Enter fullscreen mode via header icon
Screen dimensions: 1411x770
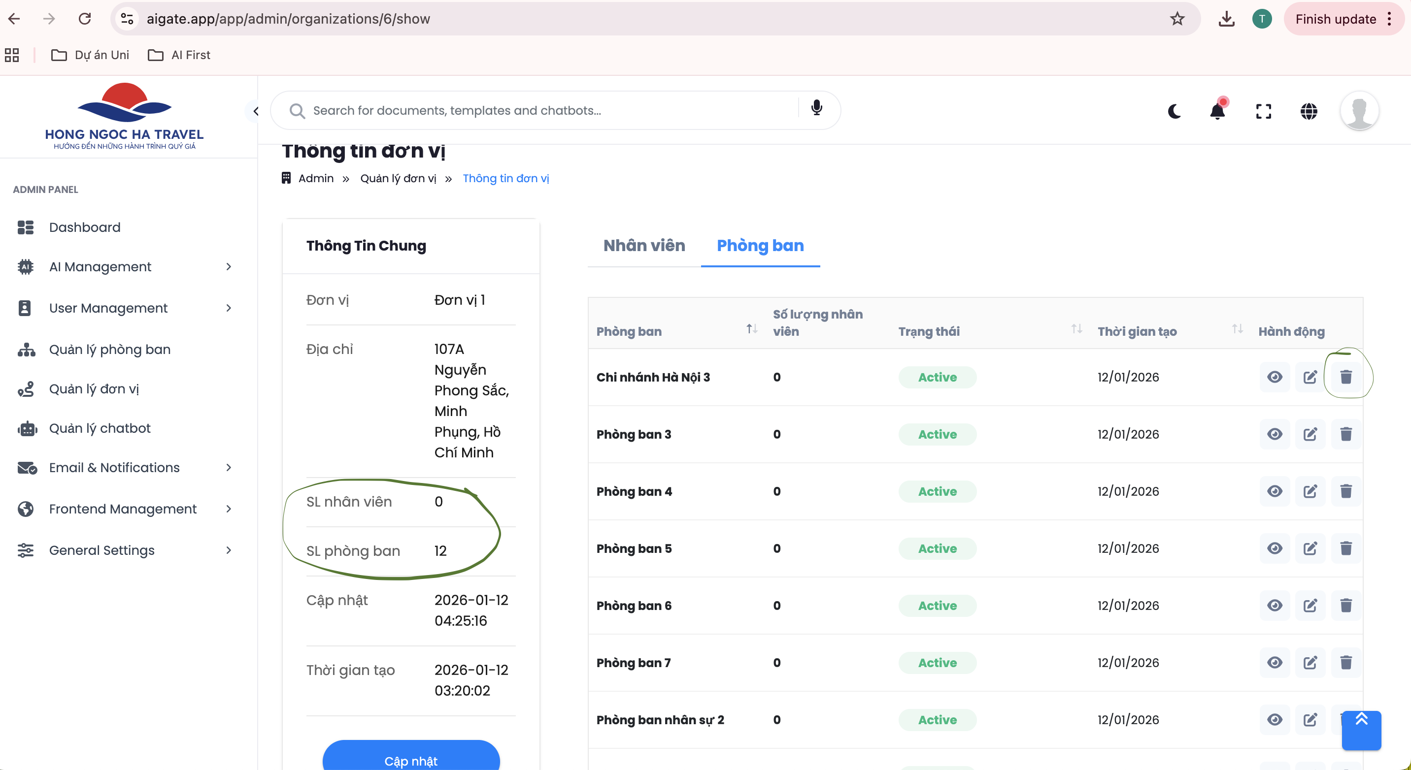[x=1263, y=111]
